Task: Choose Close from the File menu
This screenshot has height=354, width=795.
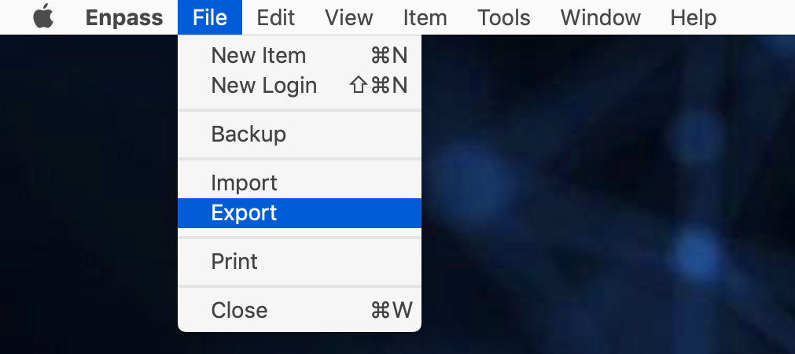Action: tap(239, 310)
